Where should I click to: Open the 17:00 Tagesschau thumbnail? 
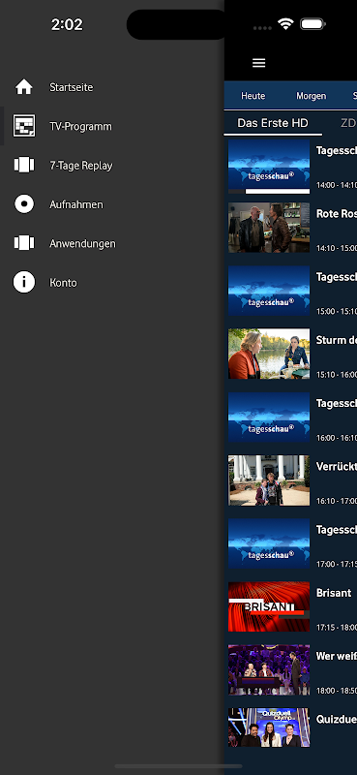pyautogui.click(x=269, y=543)
